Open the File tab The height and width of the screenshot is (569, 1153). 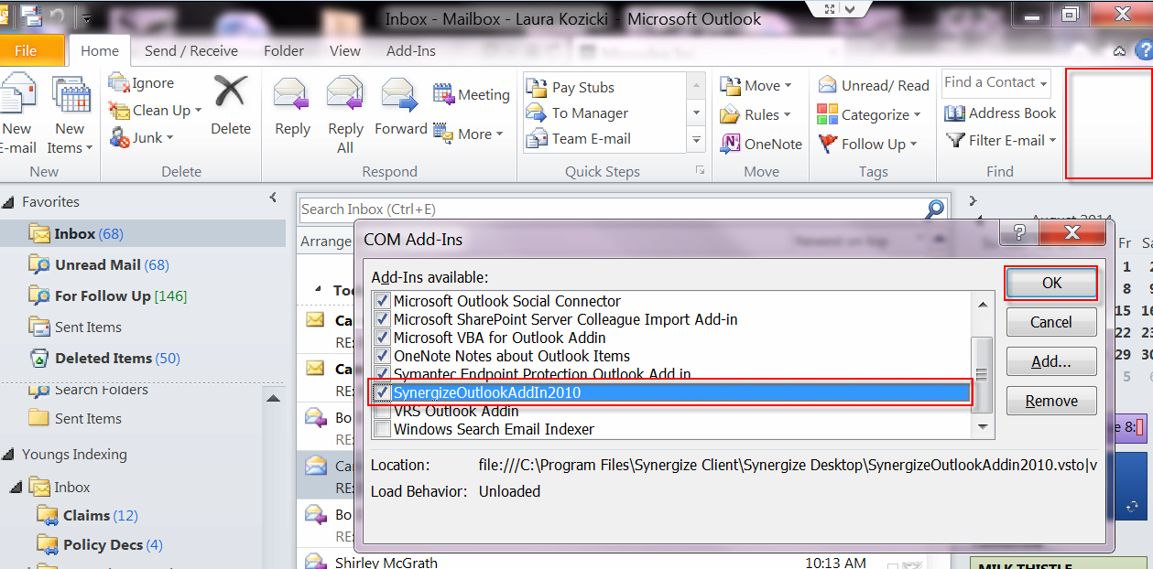31,50
